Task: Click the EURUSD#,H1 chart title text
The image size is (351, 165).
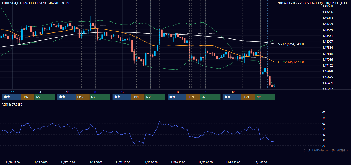Action: coord(36,3)
